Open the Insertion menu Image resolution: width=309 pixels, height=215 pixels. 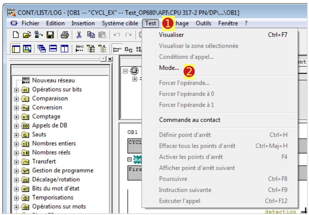(83, 23)
